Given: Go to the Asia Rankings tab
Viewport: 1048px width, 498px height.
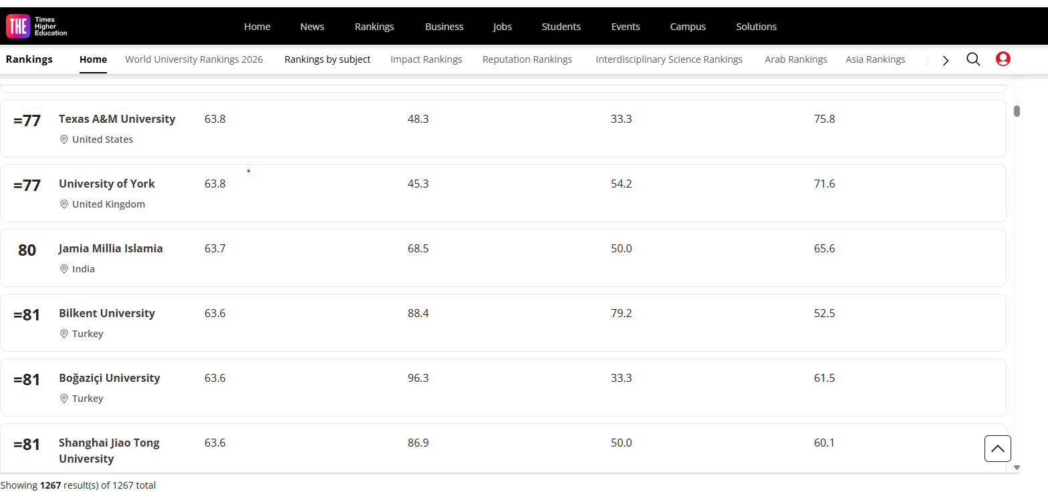Looking at the screenshot, I should click(875, 59).
